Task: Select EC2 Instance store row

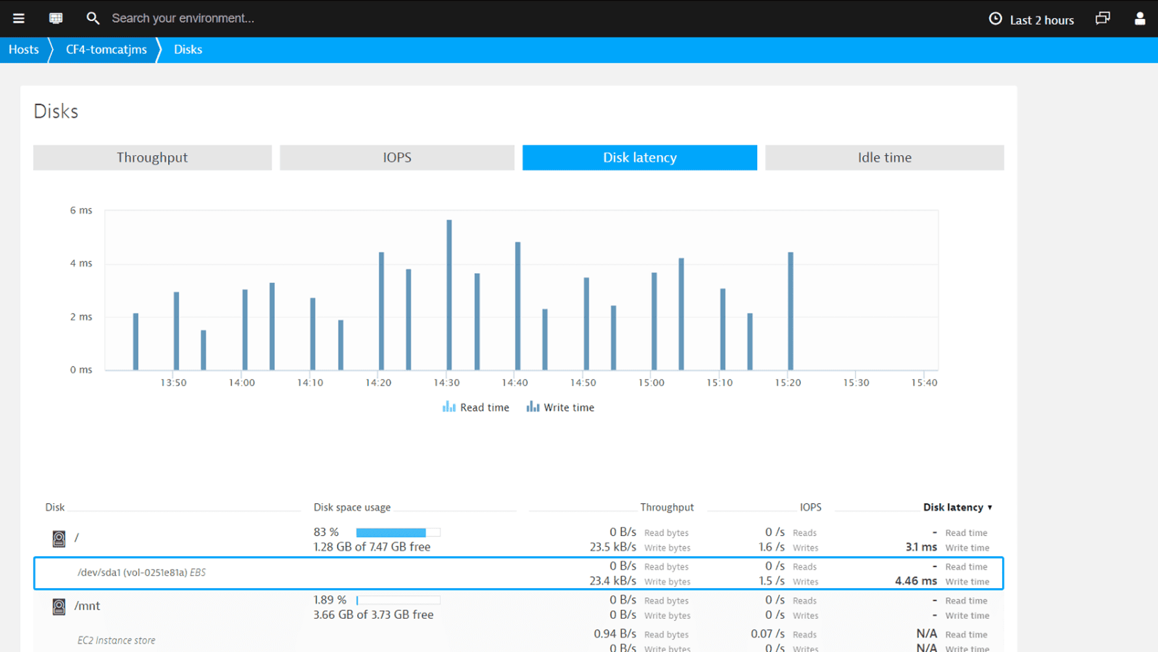Action: tap(518, 640)
